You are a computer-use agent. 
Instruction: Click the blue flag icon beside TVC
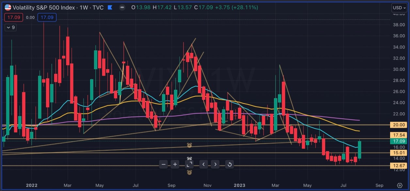[110, 7]
